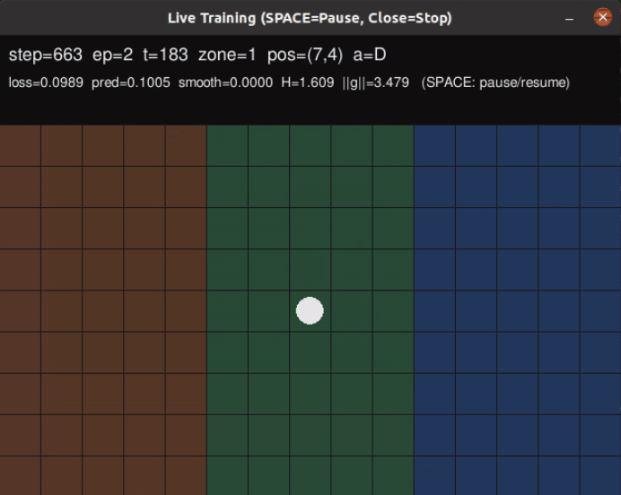This screenshot has height=495, width=621.
Task: Click the white agent circle on the grid
Action: (310, 310)
